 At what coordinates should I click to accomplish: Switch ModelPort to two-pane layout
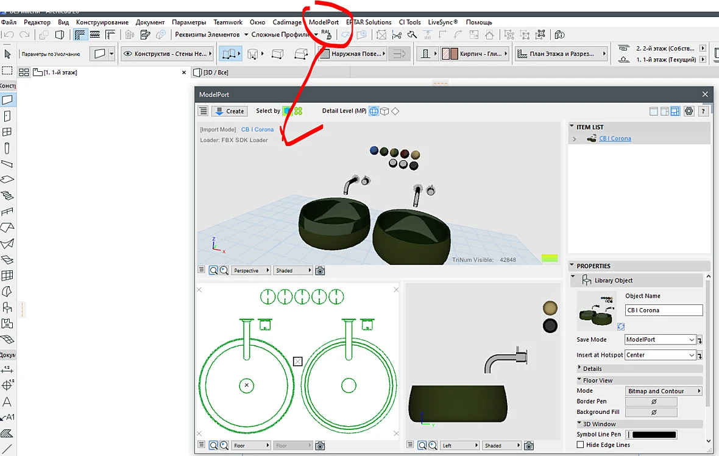[664, 111]
